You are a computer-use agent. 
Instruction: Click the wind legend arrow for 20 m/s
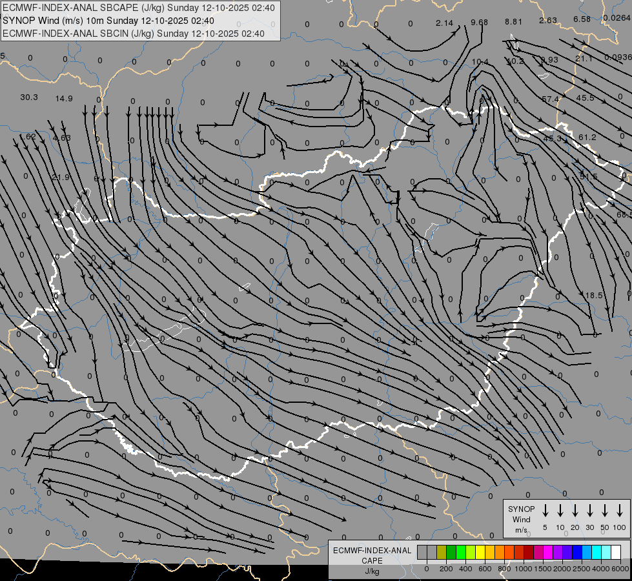(x=575, y=511)
